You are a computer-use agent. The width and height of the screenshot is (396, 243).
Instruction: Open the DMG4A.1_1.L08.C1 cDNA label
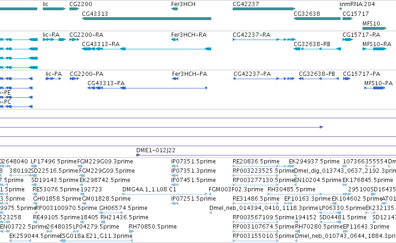(149, 189)
